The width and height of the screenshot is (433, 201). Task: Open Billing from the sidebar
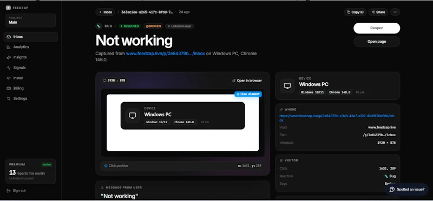pyautogui.click(x=18, y=88)
